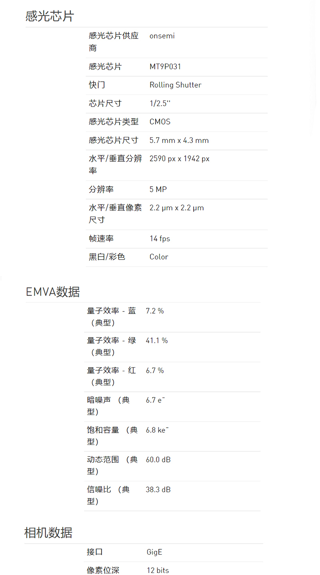Select the 6.8 ke⁻ saturation capacity value
The width and height of the screenshot is (320, 575).
click(157, 430)
